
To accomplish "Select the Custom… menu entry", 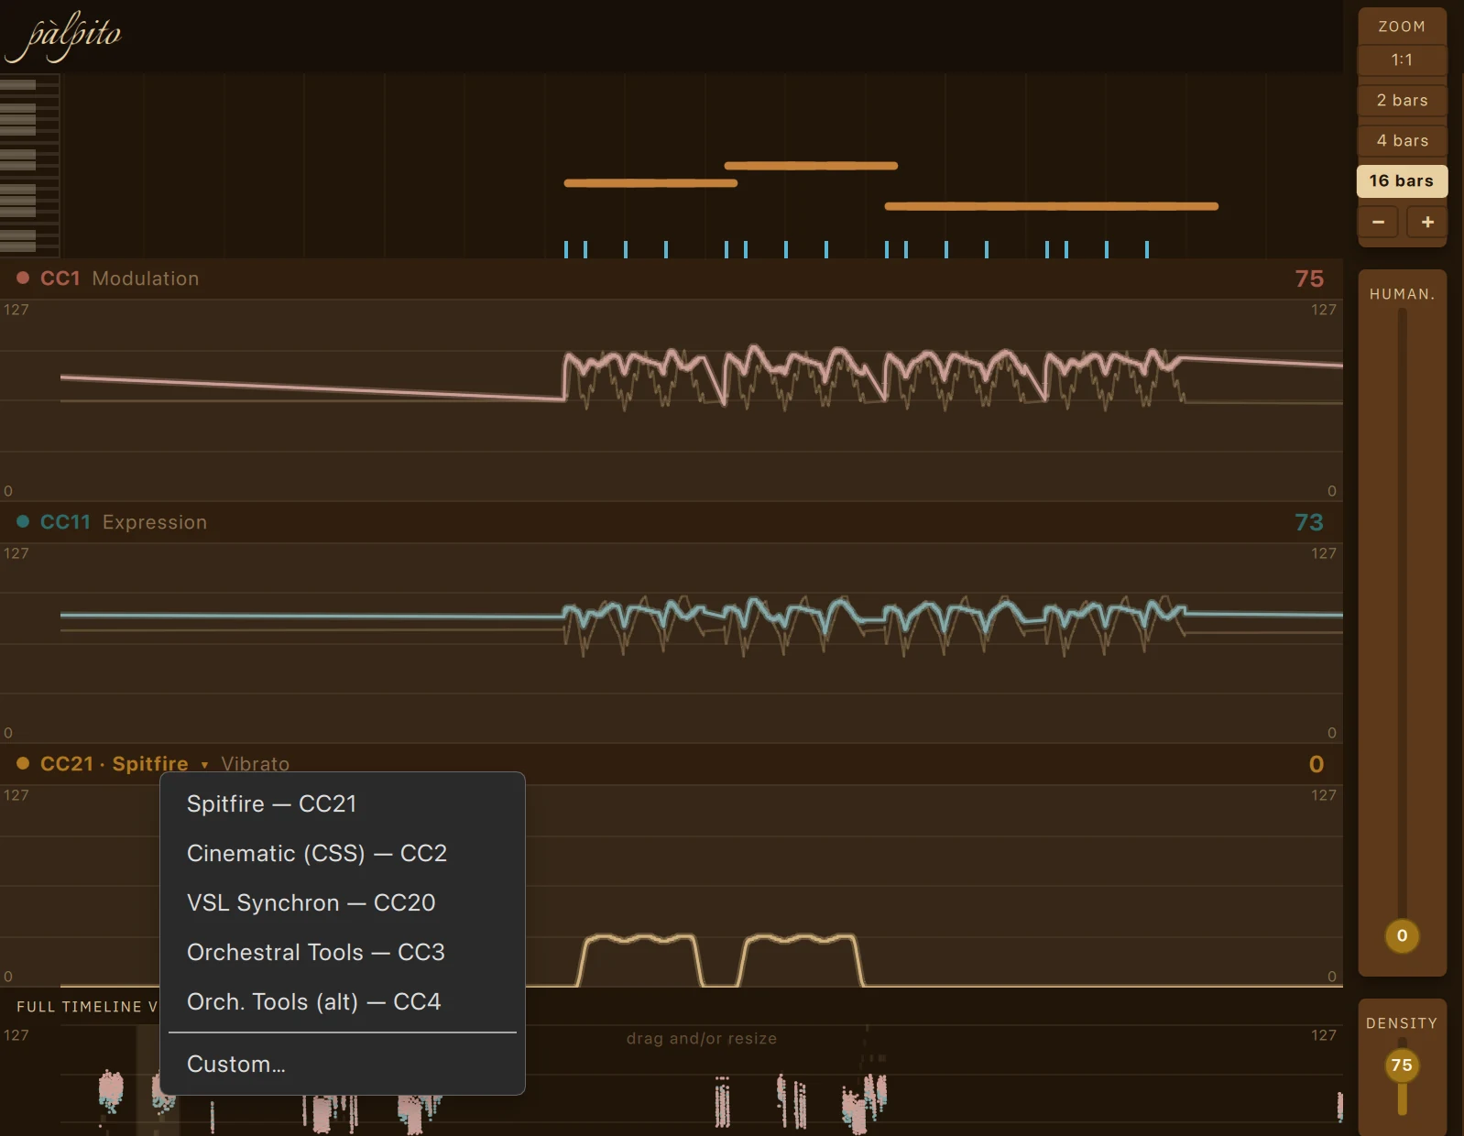I will (x=343, y=1064).
